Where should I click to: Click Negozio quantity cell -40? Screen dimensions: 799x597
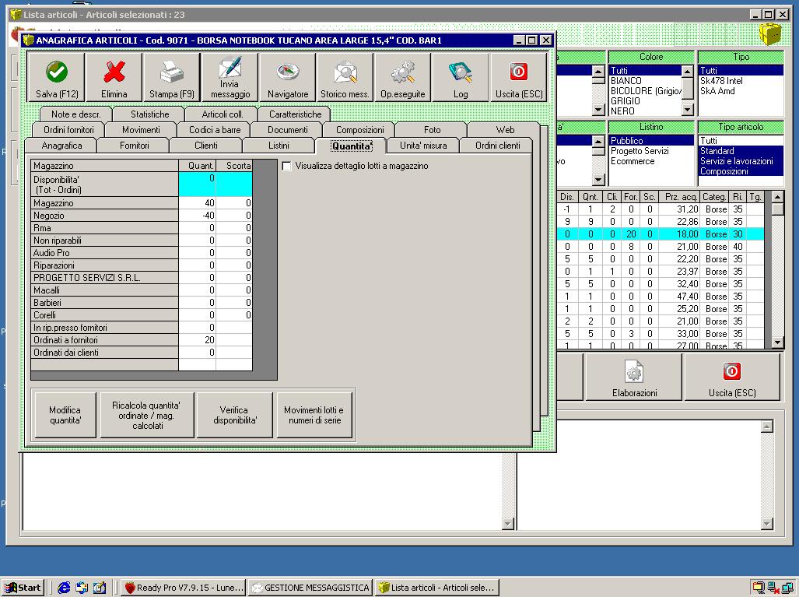coord(197,215)
